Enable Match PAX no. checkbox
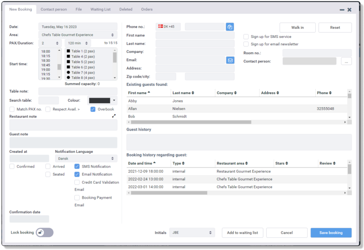 12,109
